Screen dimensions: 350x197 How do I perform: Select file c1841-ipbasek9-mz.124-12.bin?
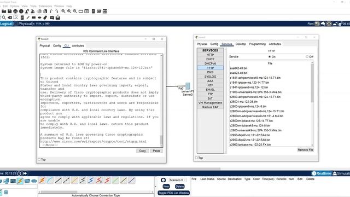(249, 88)
